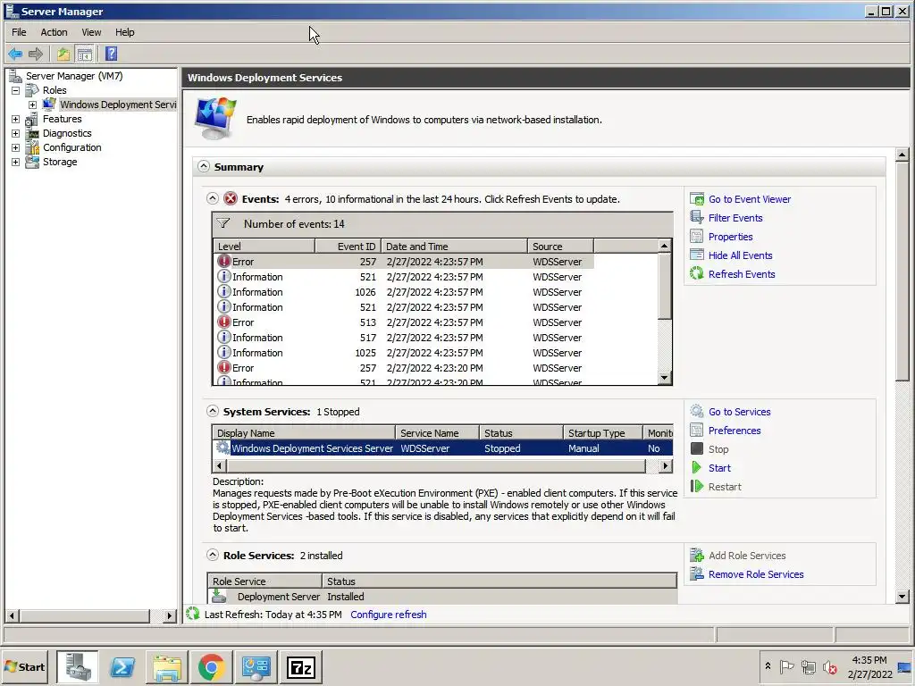915x686 pixels.
Task: Click the Go to Event Viewer link
Action: coord(750,199)
